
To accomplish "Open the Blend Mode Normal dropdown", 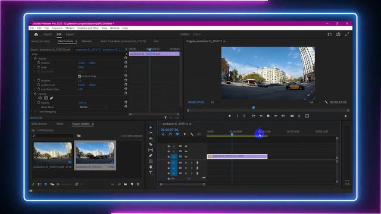I will coord(93,107).
